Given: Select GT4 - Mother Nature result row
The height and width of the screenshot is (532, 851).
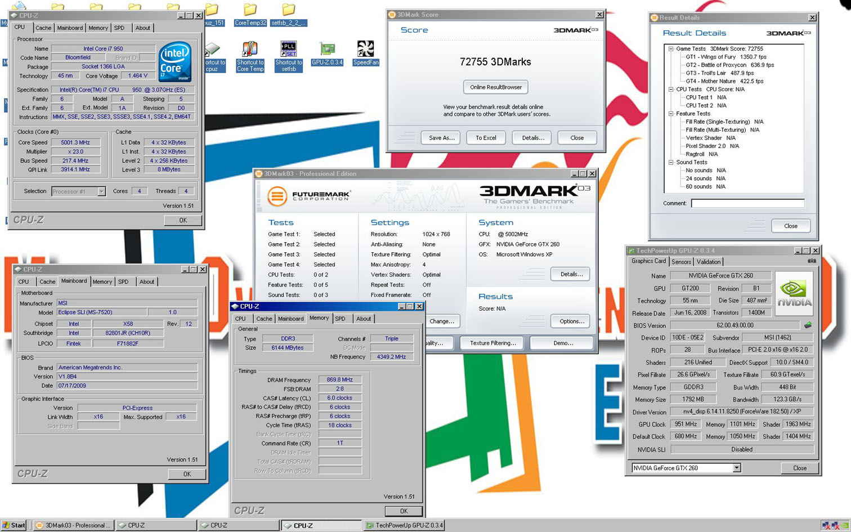Looking at the screenshot, I should (x=724, y=82).
